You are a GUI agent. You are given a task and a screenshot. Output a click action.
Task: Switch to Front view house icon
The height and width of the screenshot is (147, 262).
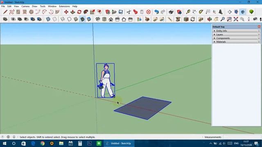click(111, 19)
